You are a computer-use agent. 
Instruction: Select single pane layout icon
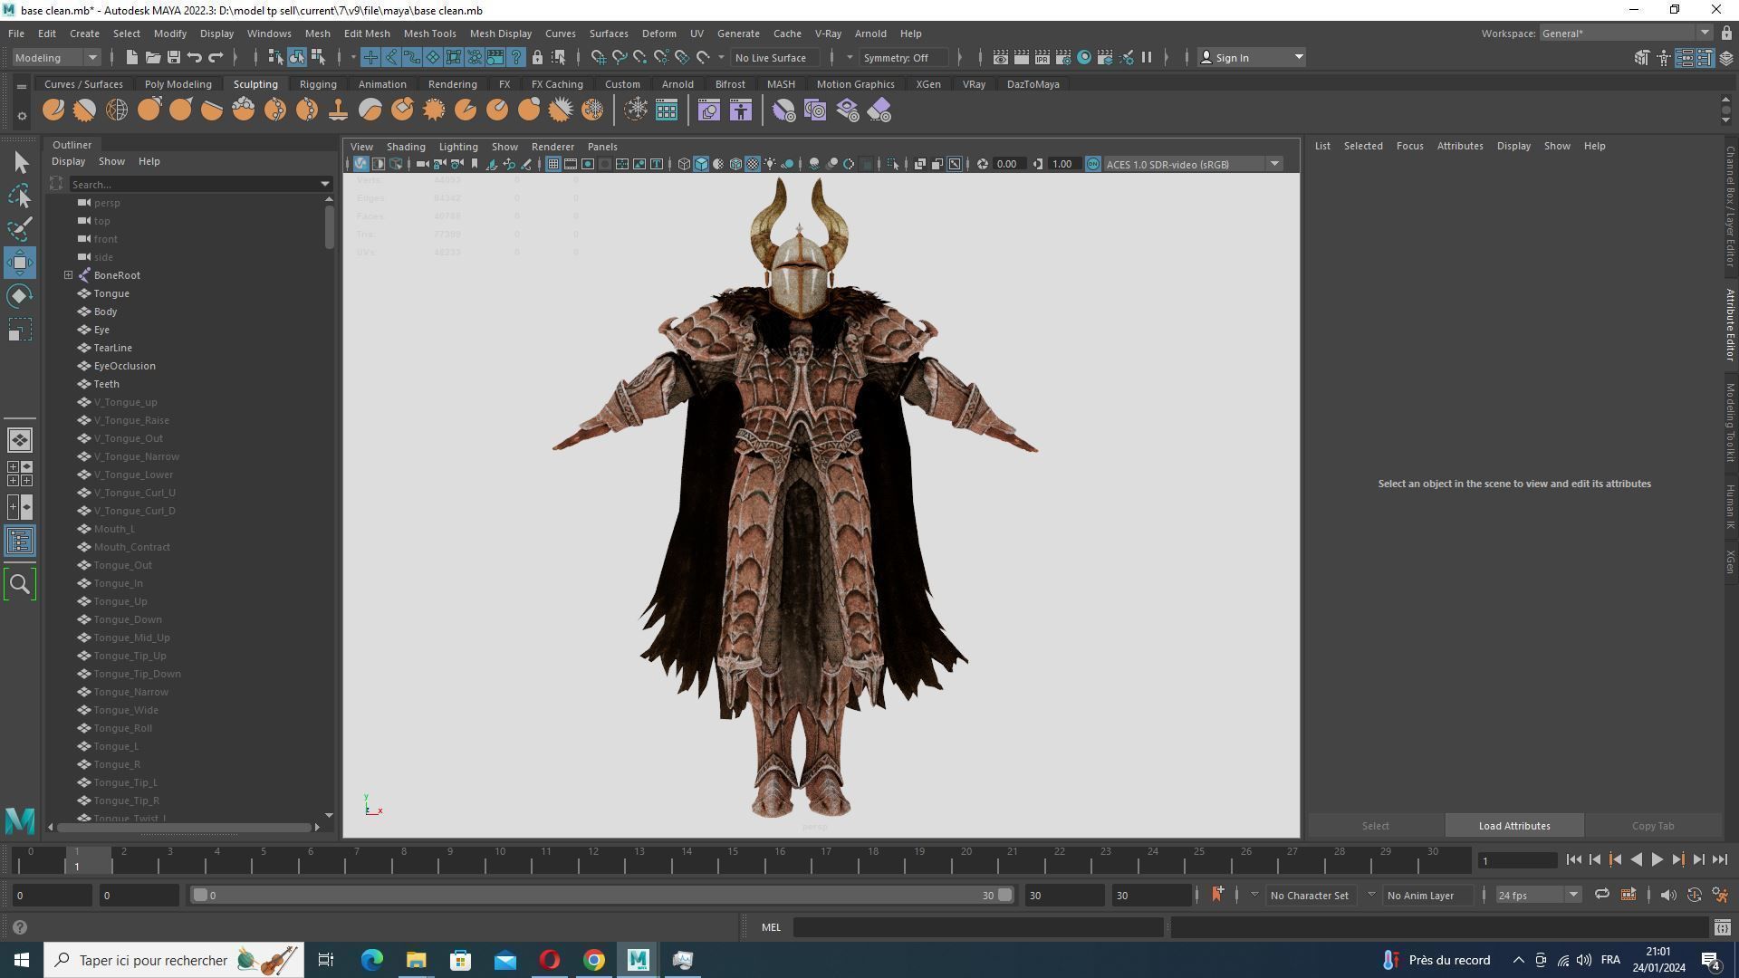20,440
